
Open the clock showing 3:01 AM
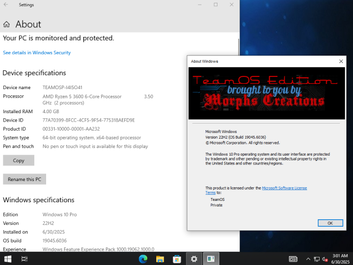click(340, 259)
